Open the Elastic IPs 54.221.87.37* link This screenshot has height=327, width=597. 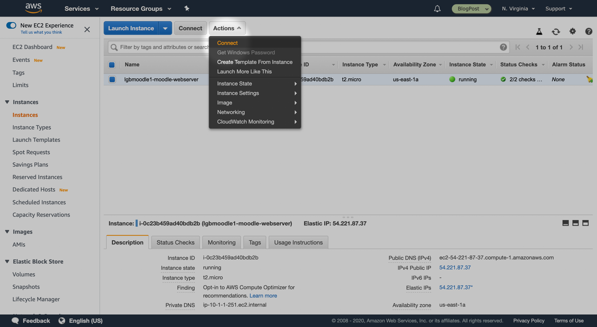coord(456,288)
